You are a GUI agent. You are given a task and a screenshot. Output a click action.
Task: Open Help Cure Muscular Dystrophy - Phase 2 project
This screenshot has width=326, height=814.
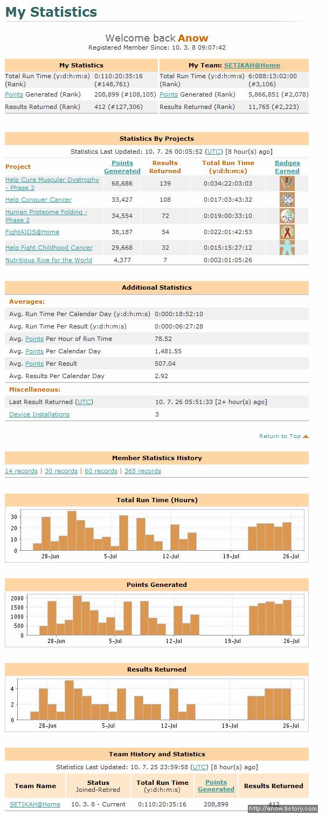coord(52,183)
